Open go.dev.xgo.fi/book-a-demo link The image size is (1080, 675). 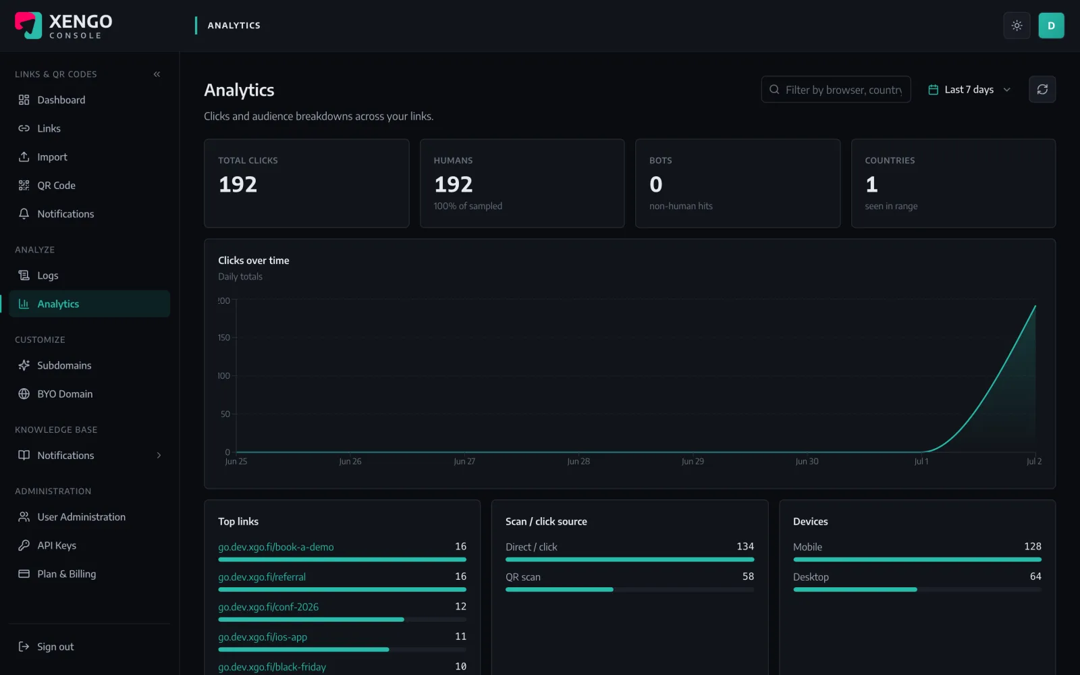click(275, 547)
